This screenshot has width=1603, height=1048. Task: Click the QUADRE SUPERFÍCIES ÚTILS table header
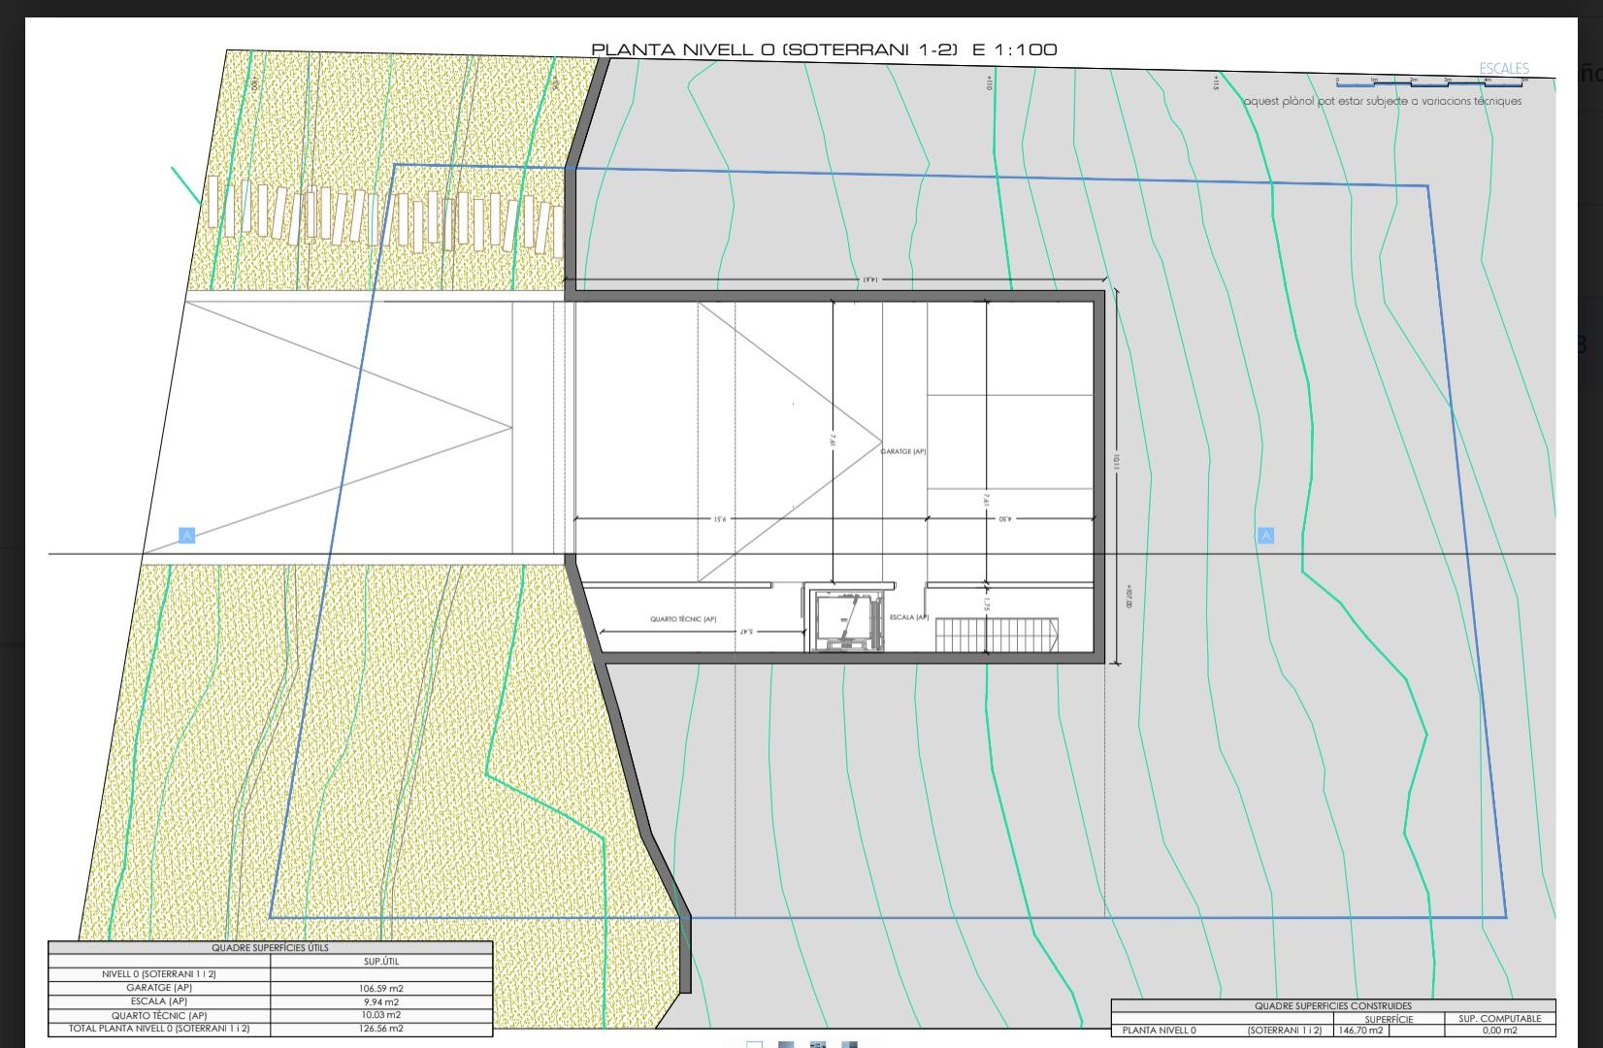(270, 948)
